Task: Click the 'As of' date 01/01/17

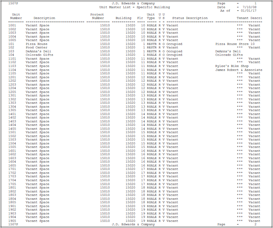Action: (x=249, y=11)
